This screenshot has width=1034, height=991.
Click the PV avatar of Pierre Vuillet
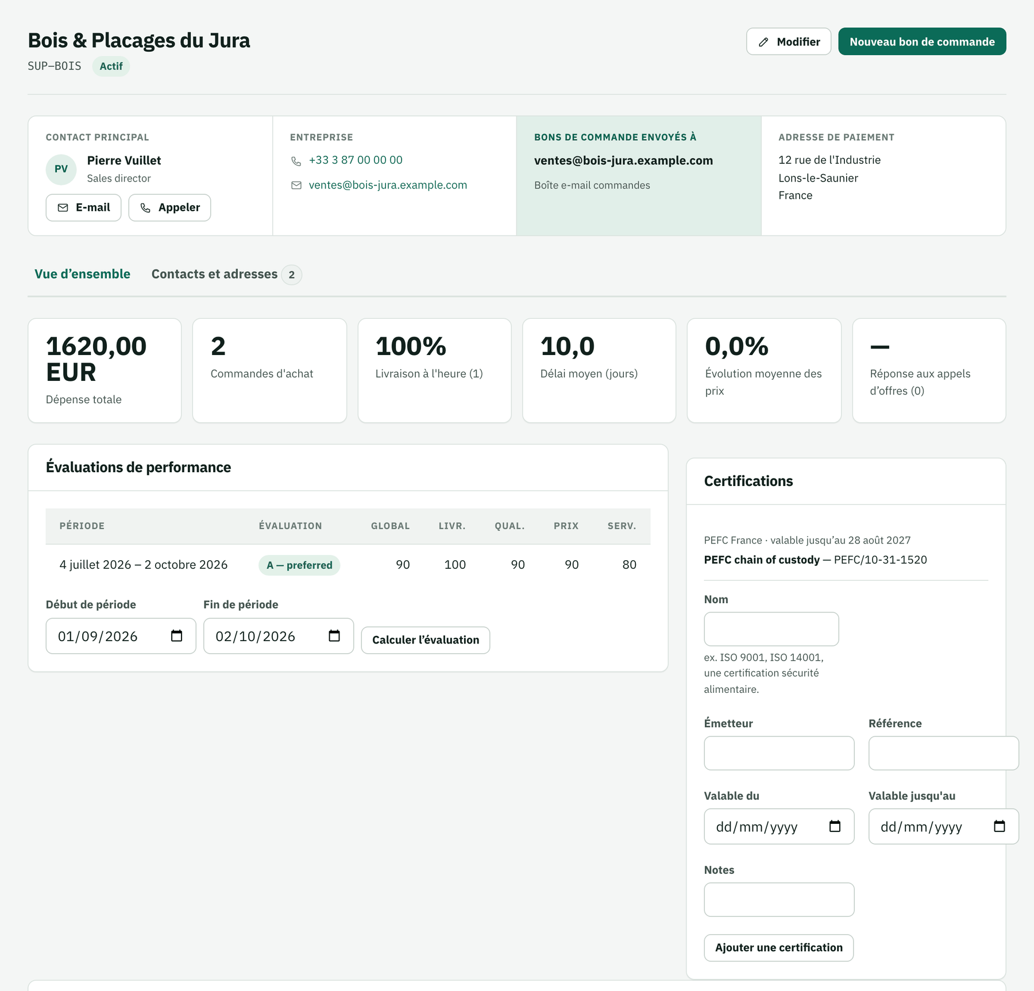pos(61,169)
